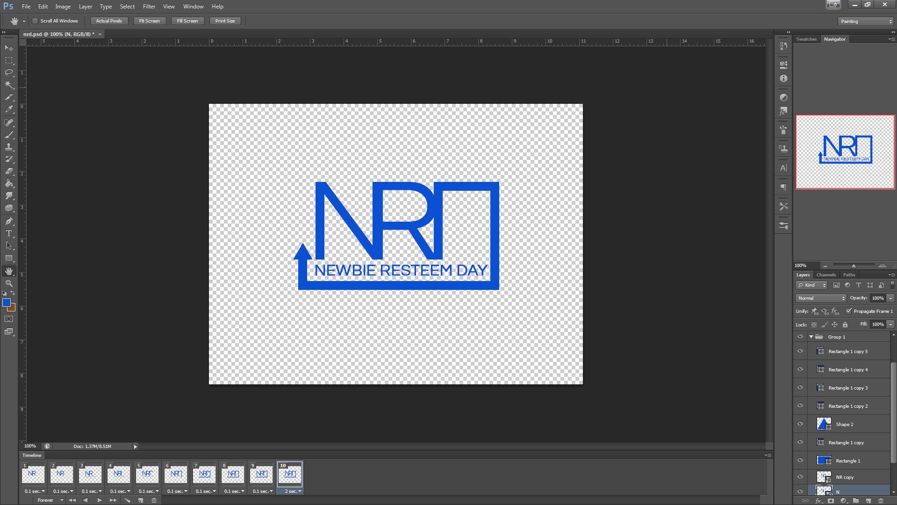Click the Print Size button
Screen dimensions: 897x505
click(x=225, y=21)
